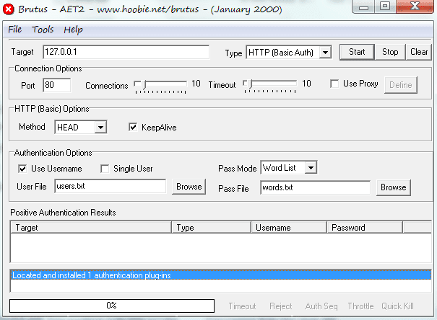This screenshot has height=320, width=437.
Task: Click the Pass File field words.txt
Action: coord(315,187)
